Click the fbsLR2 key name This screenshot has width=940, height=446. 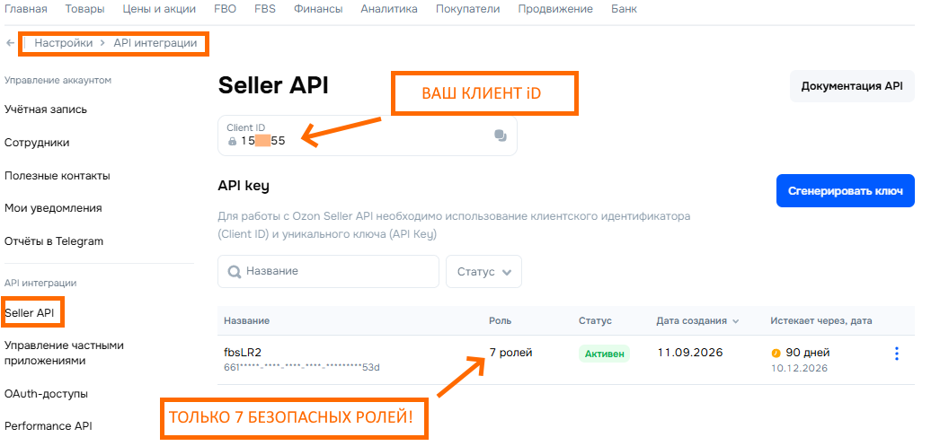coord(243,354)
